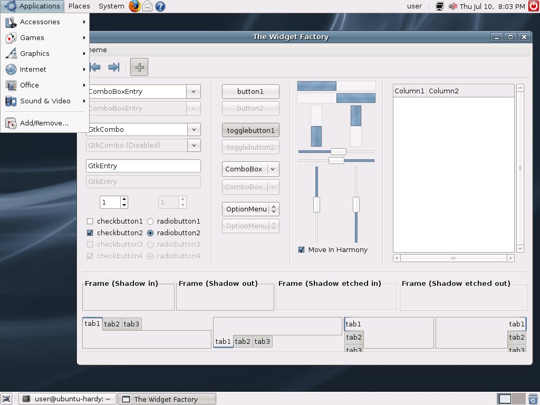Open the enabled ComboBox dropdown

(x=250, y=169)
